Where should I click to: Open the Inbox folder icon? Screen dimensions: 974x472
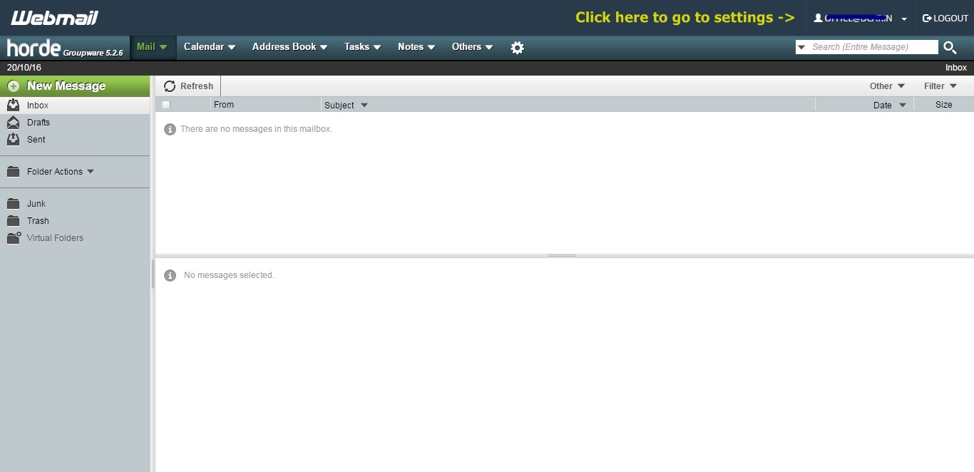[14, 105]
